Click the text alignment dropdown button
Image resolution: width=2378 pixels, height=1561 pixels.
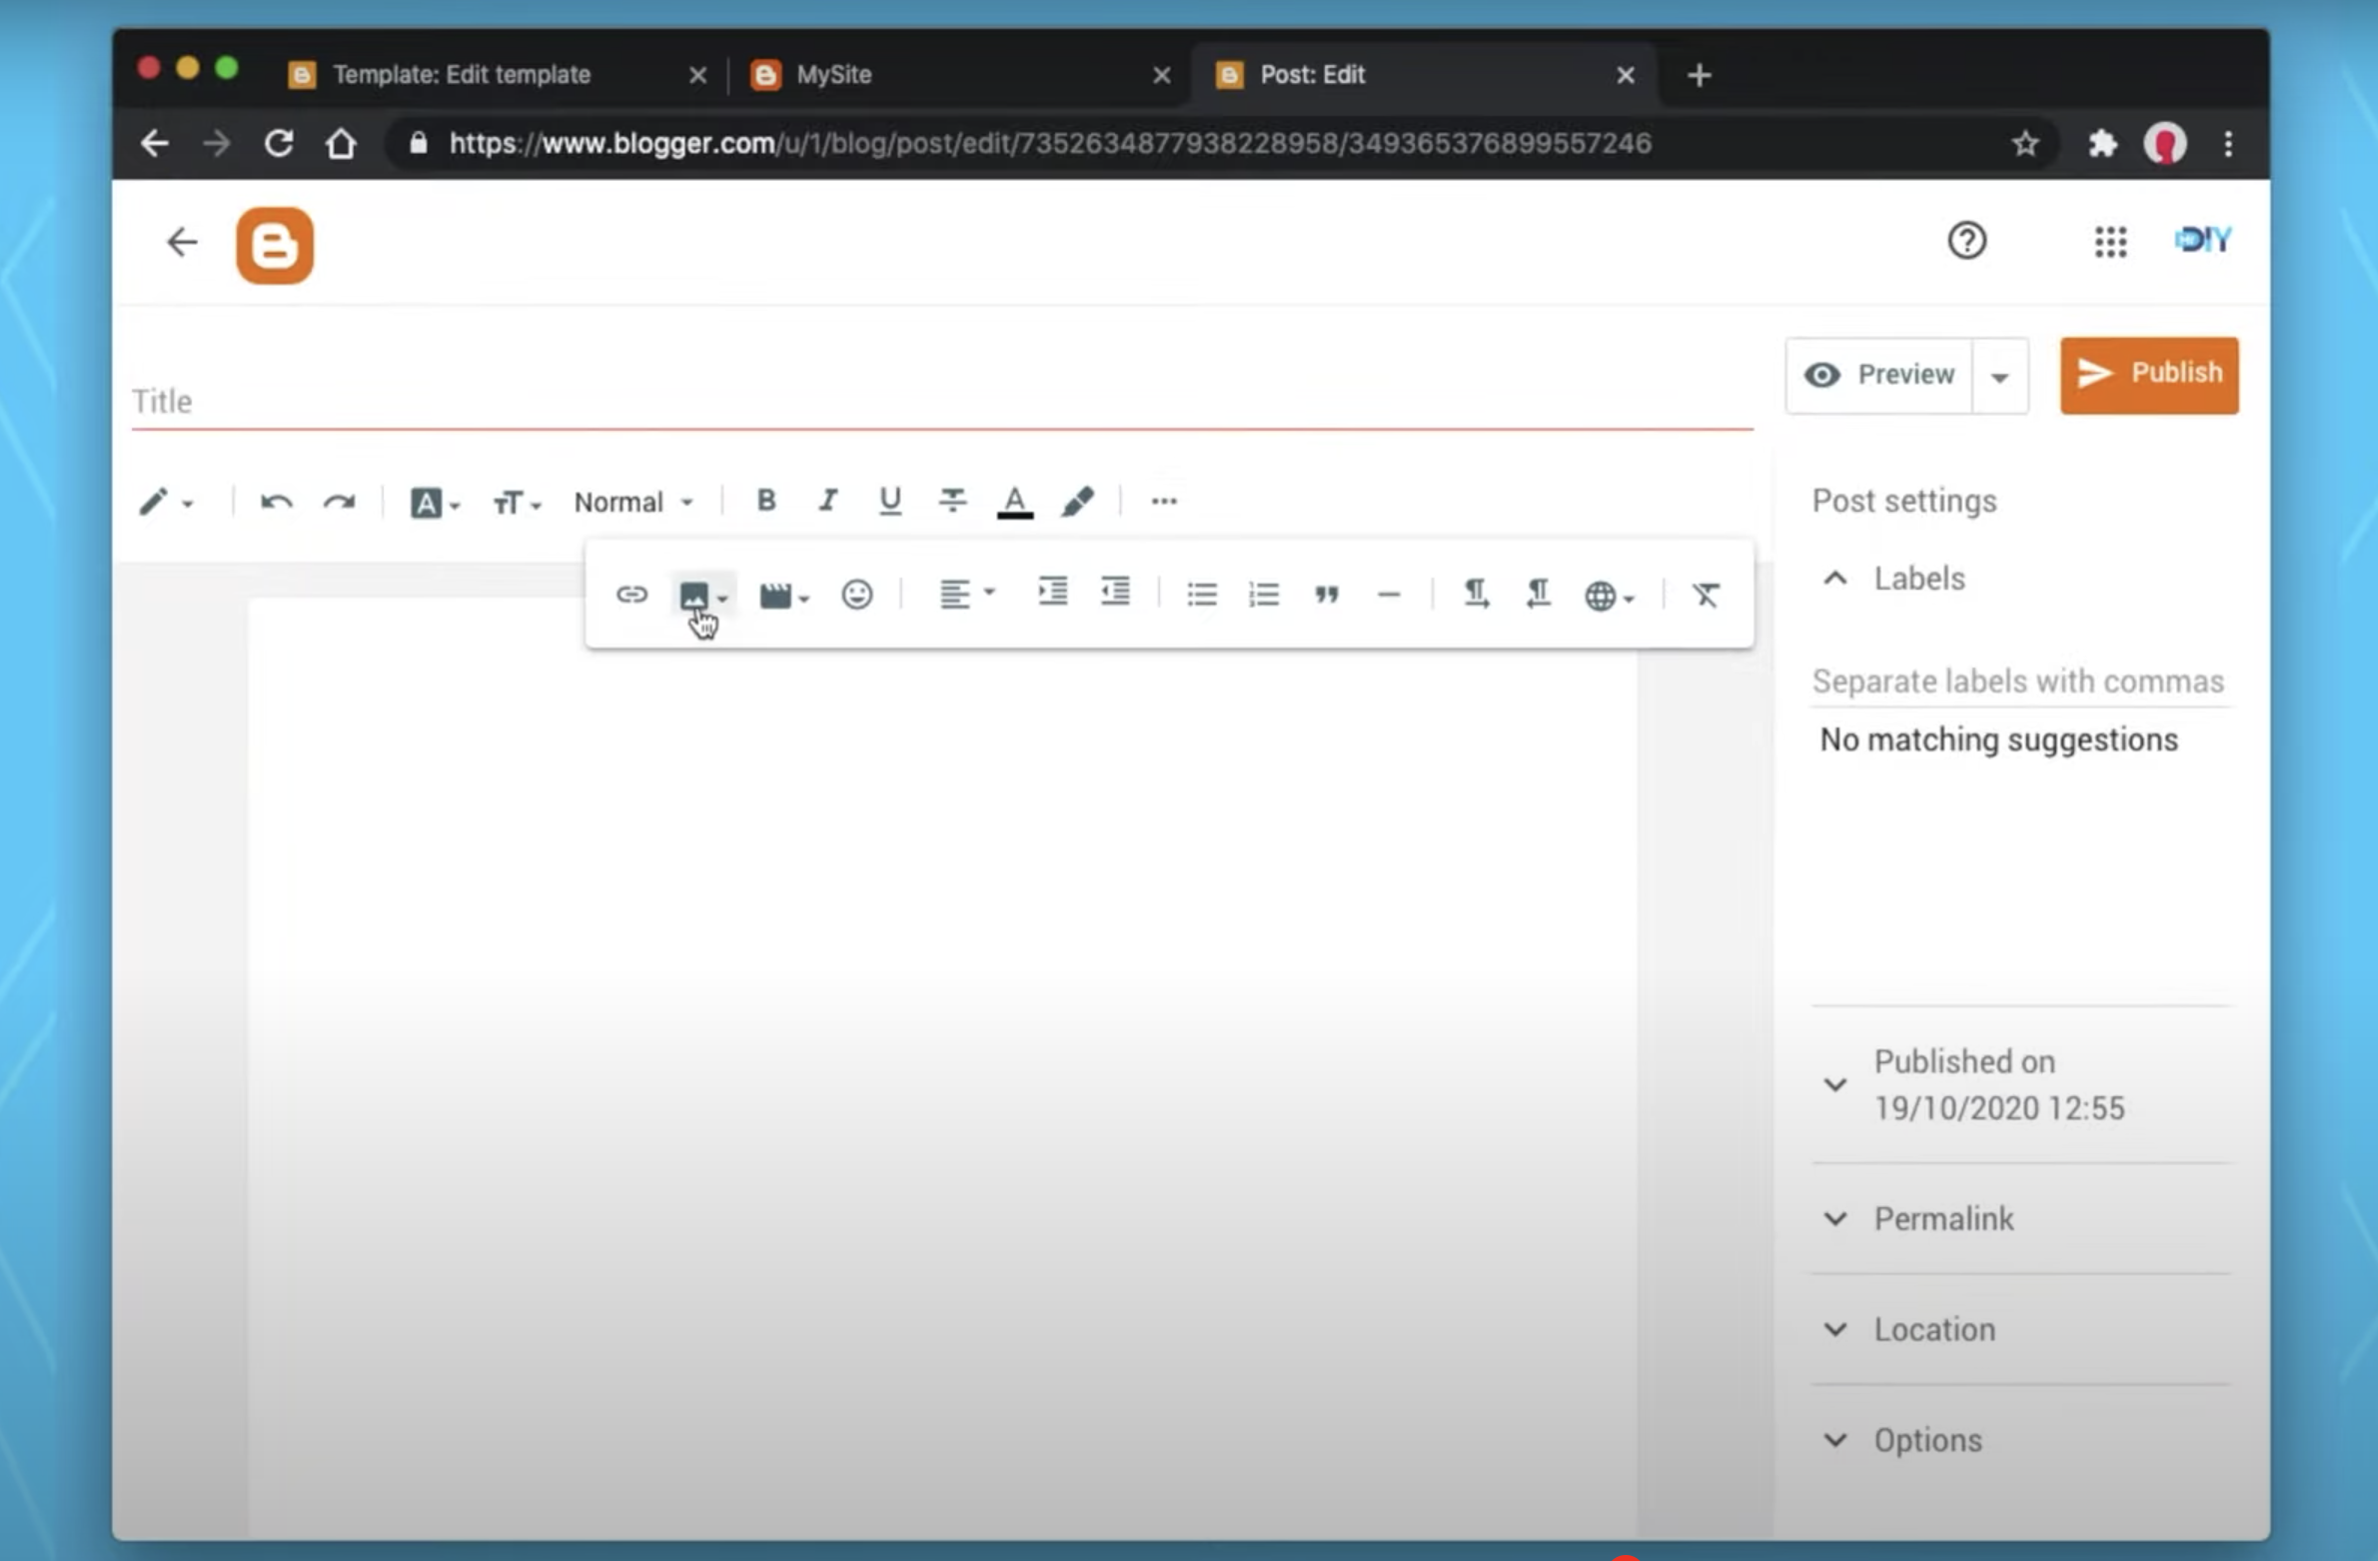(963, 594)
